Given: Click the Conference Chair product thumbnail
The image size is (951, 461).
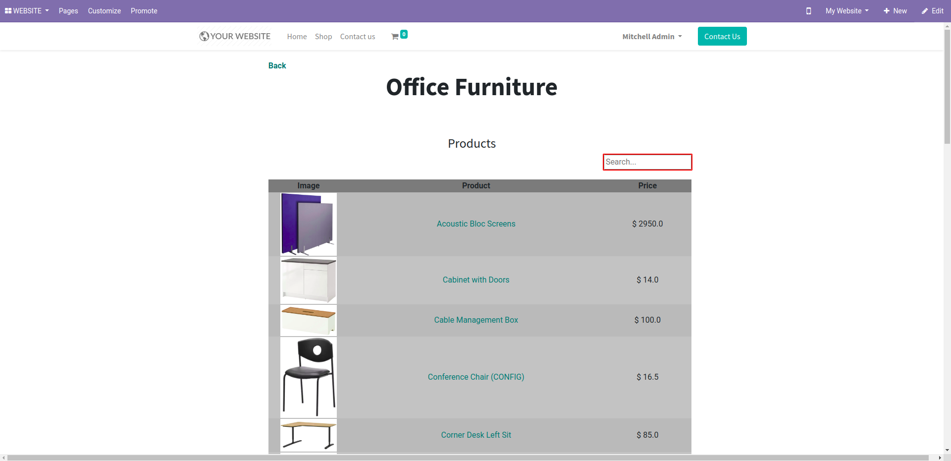Looking at the screenshot, I should [309, 377].
